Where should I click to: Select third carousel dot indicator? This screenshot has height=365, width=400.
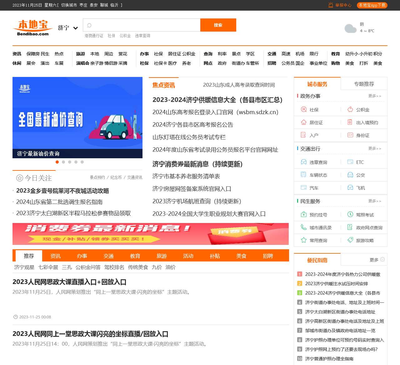coord(70,162)
